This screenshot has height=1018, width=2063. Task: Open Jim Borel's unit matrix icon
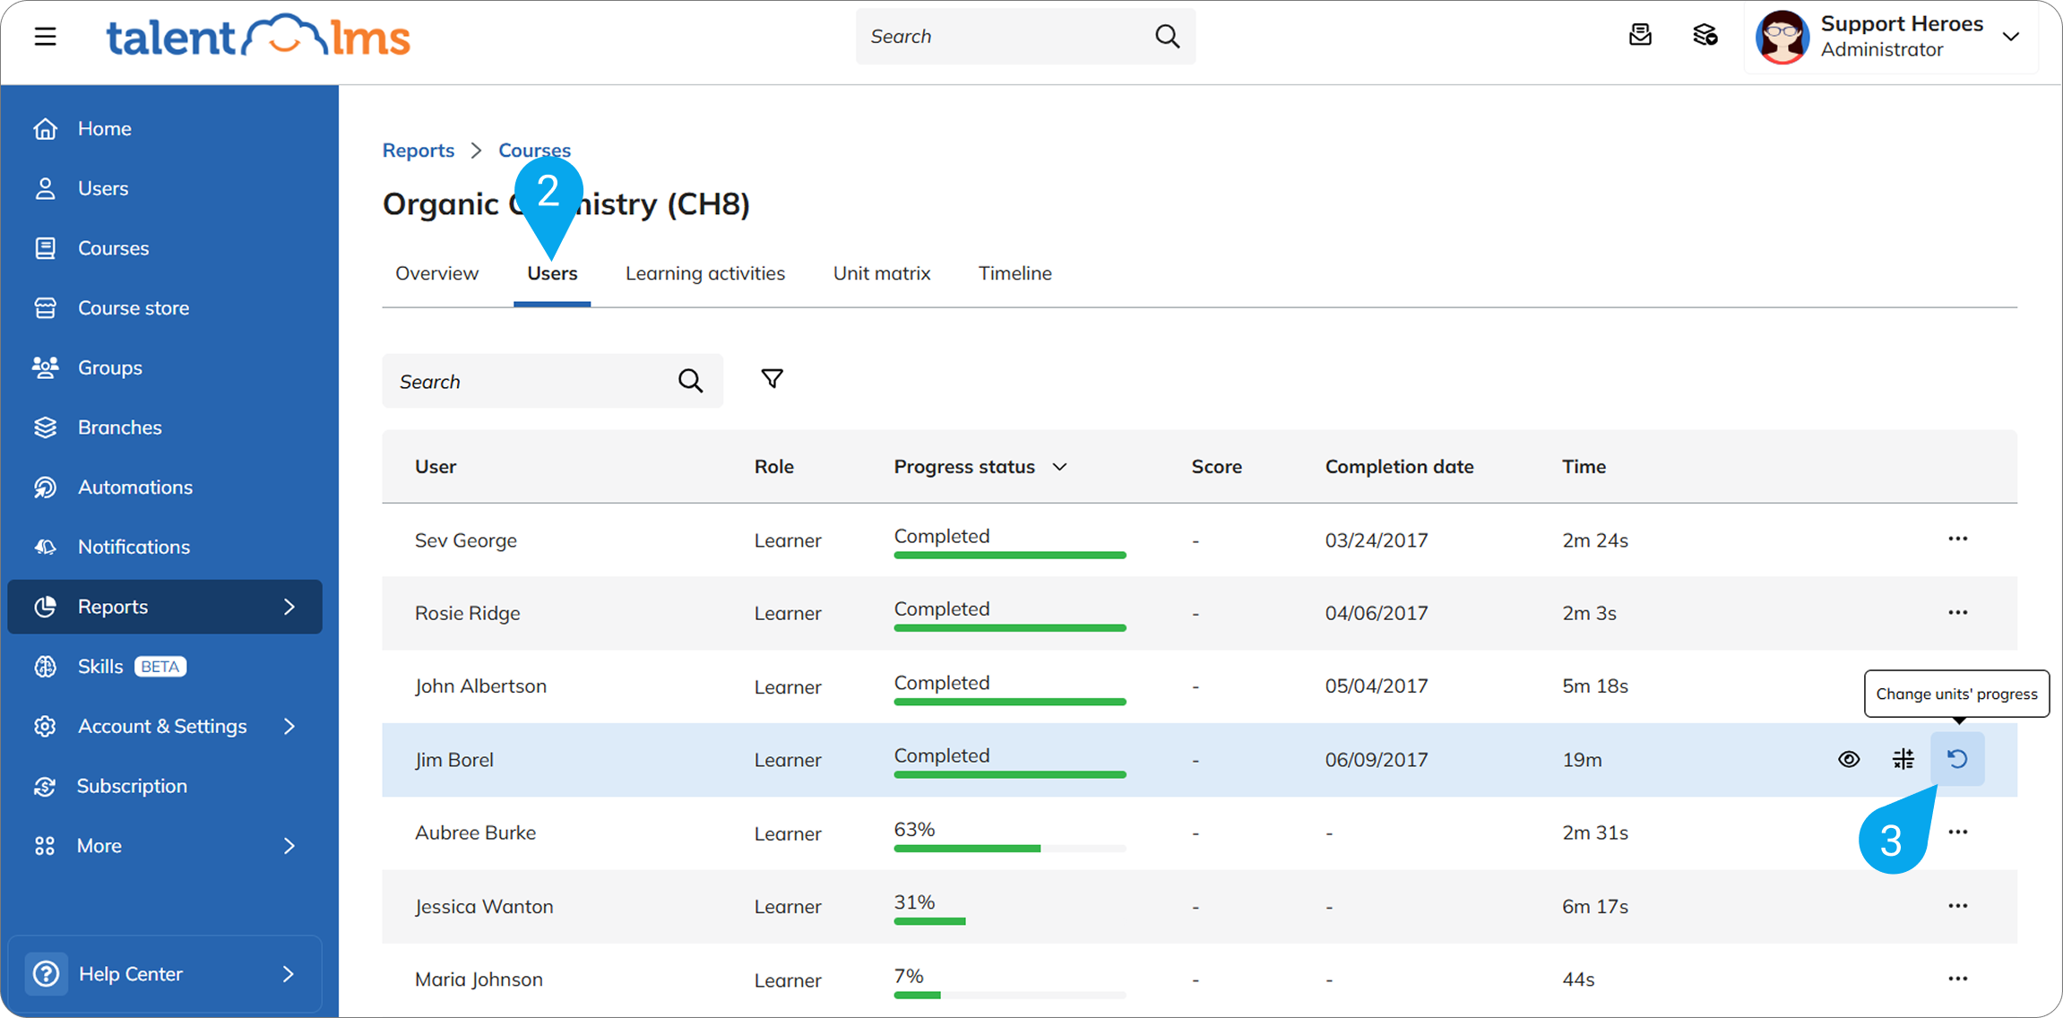[1903, 759]
